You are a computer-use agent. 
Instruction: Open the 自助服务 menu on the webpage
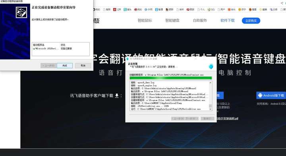coord(200,20)
